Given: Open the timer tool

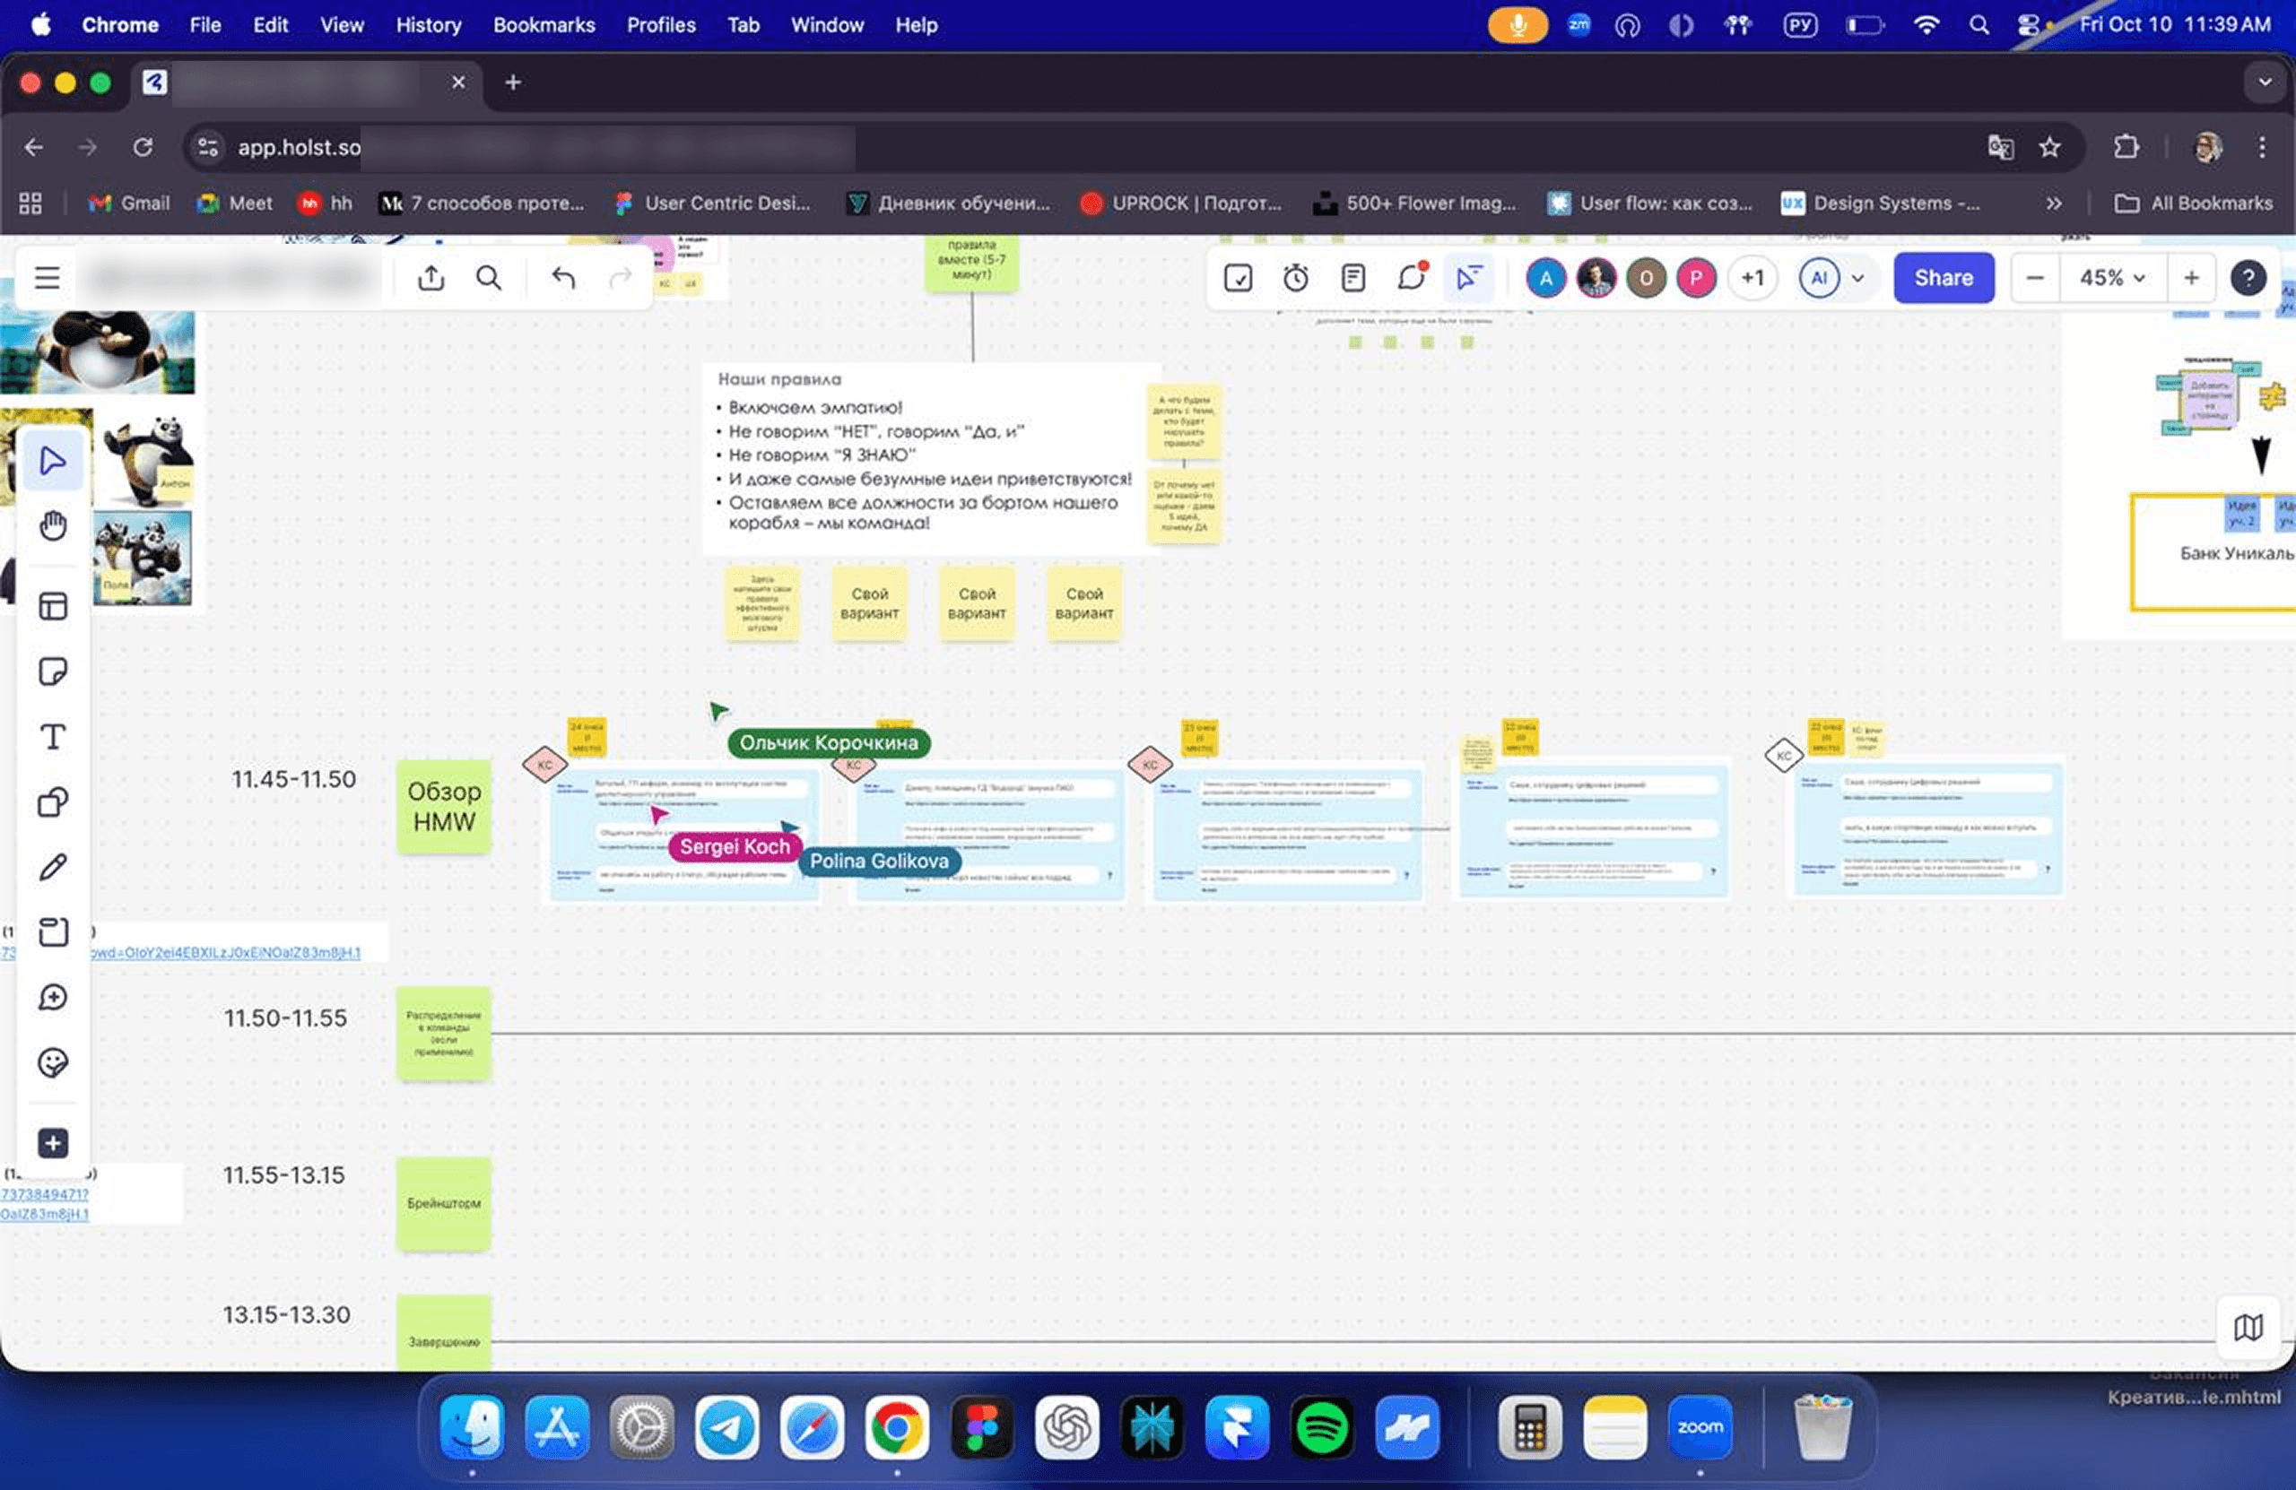Looking at the screenshot, I should [1296, 279].
